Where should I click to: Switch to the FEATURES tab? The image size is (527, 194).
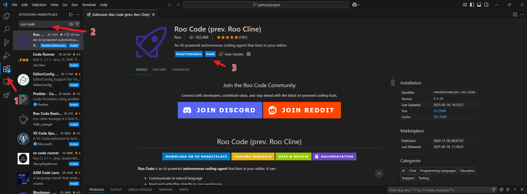point(159,70)
